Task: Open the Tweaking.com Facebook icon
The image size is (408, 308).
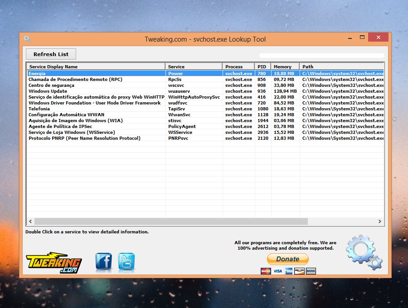Action: pos(103,261)
